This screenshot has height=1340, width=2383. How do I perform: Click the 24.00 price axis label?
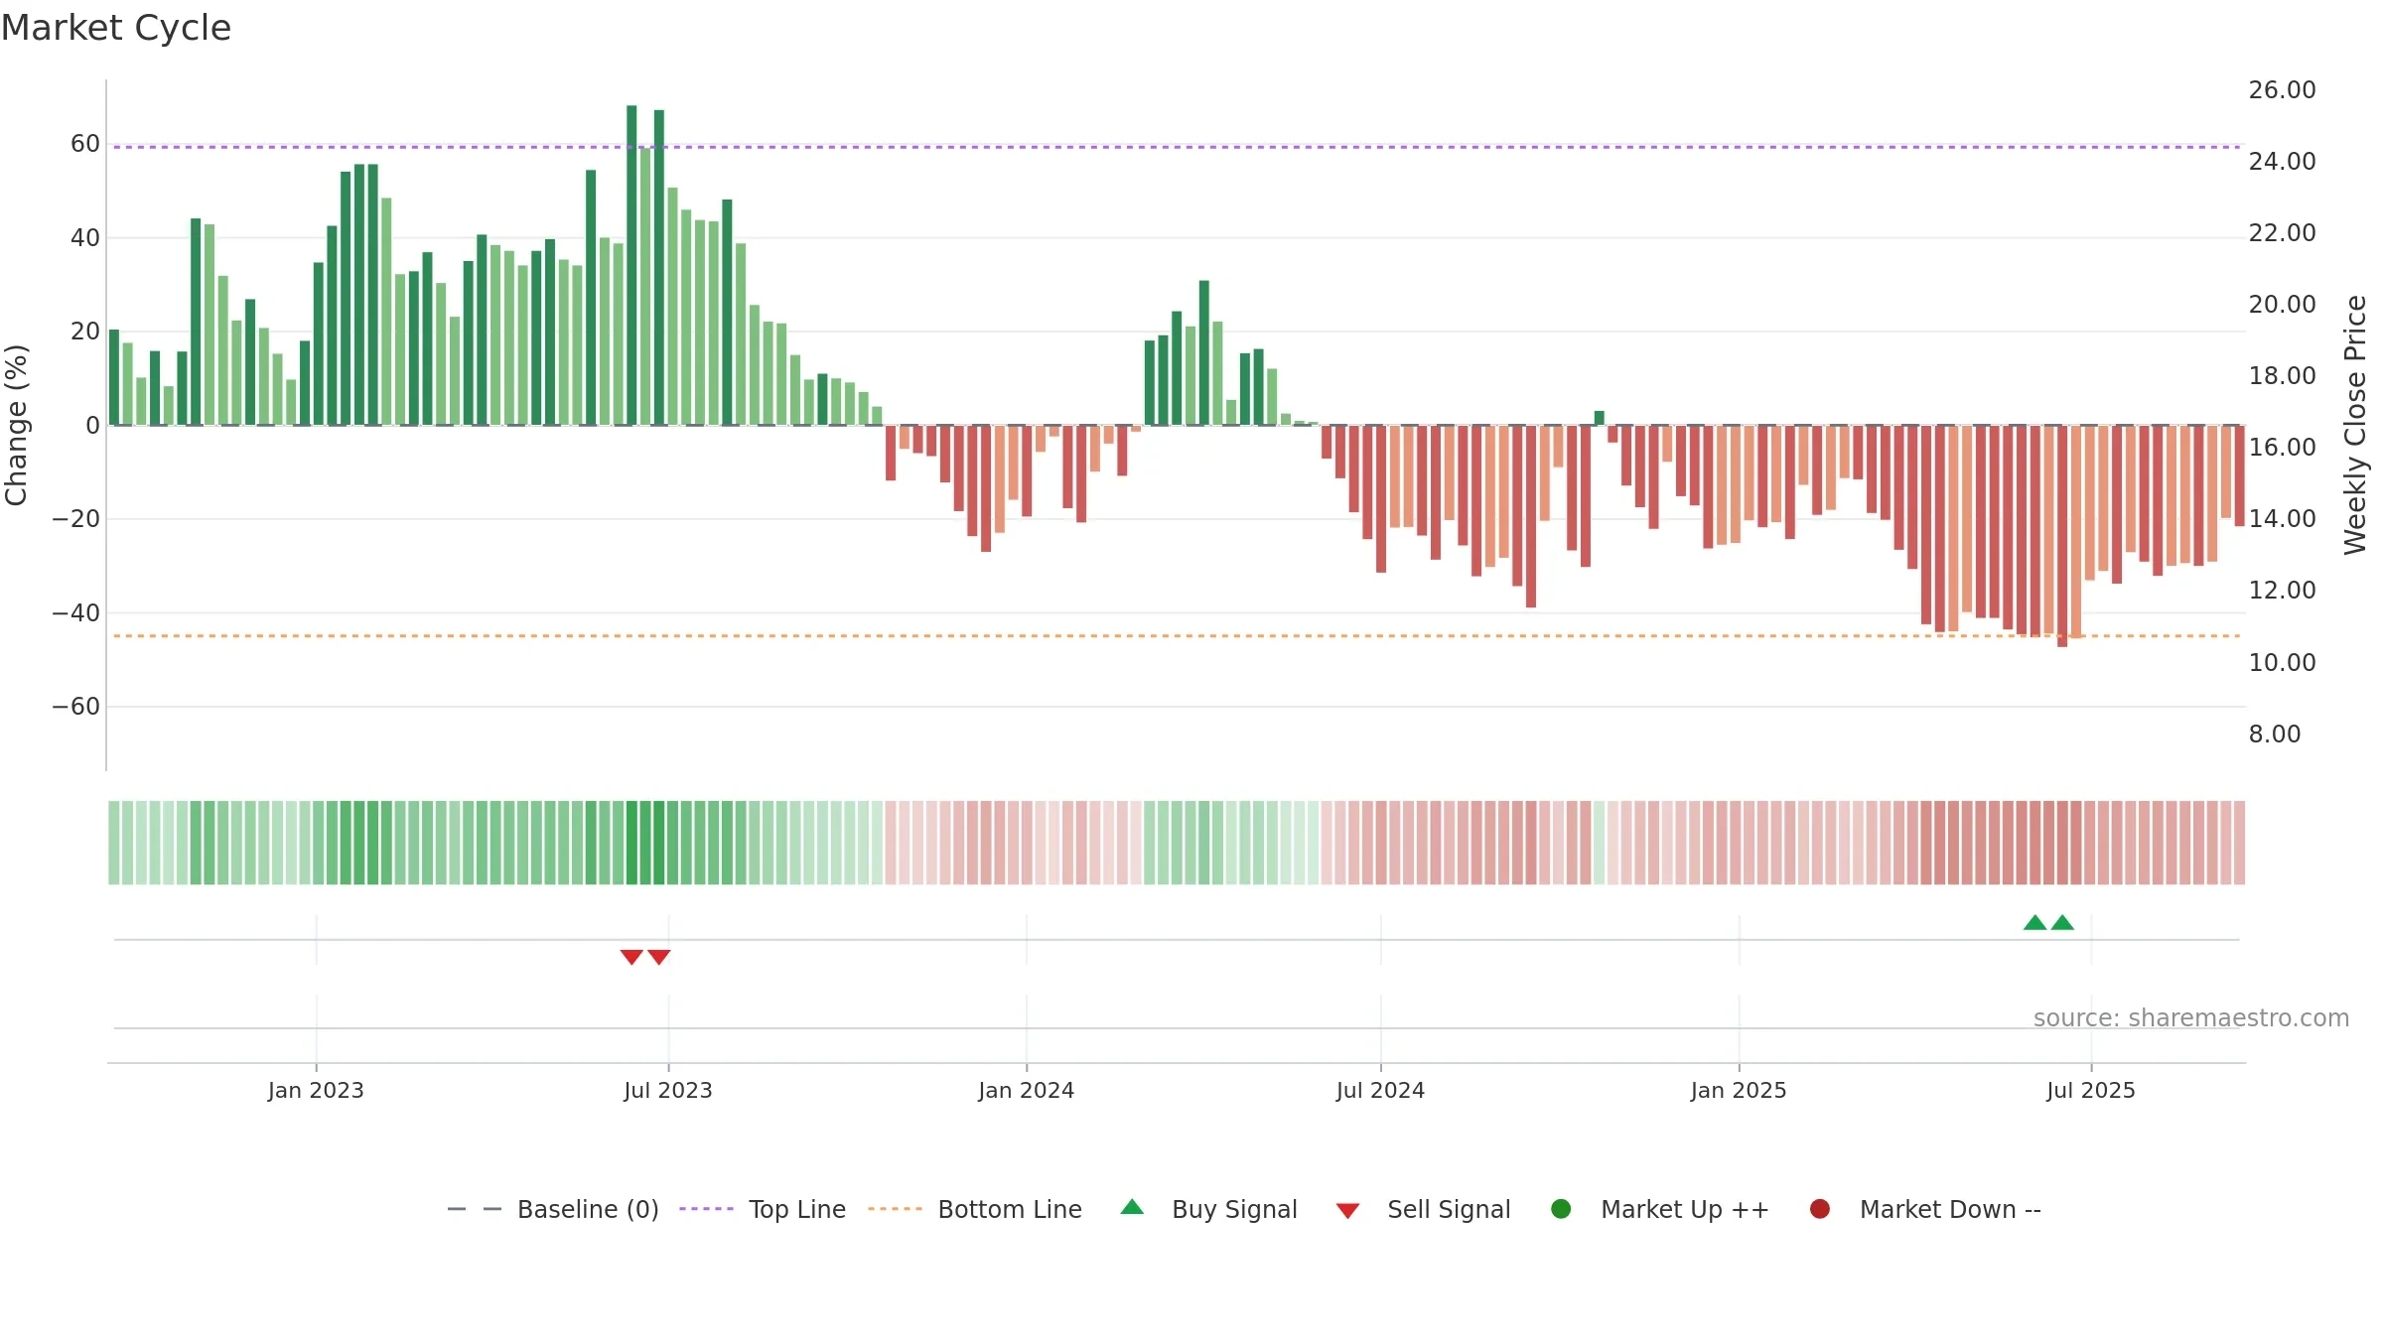2282,162
